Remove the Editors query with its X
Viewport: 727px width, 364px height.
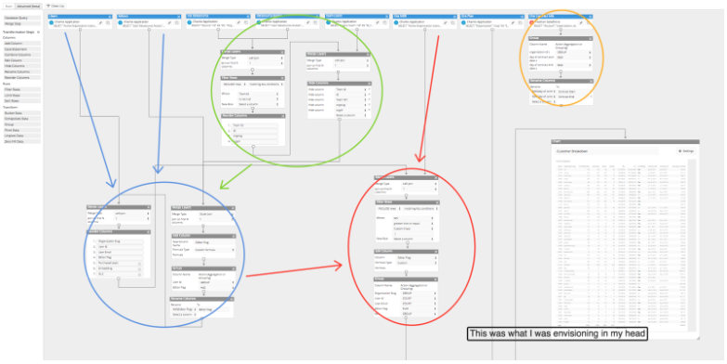179,16
